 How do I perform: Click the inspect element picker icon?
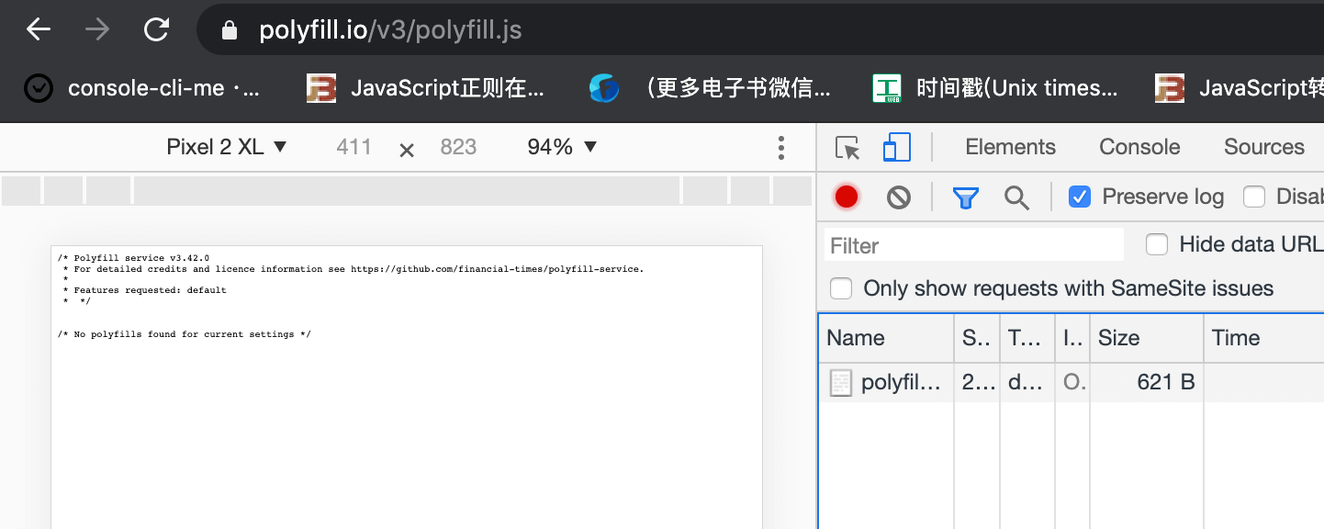coord(847,148)
